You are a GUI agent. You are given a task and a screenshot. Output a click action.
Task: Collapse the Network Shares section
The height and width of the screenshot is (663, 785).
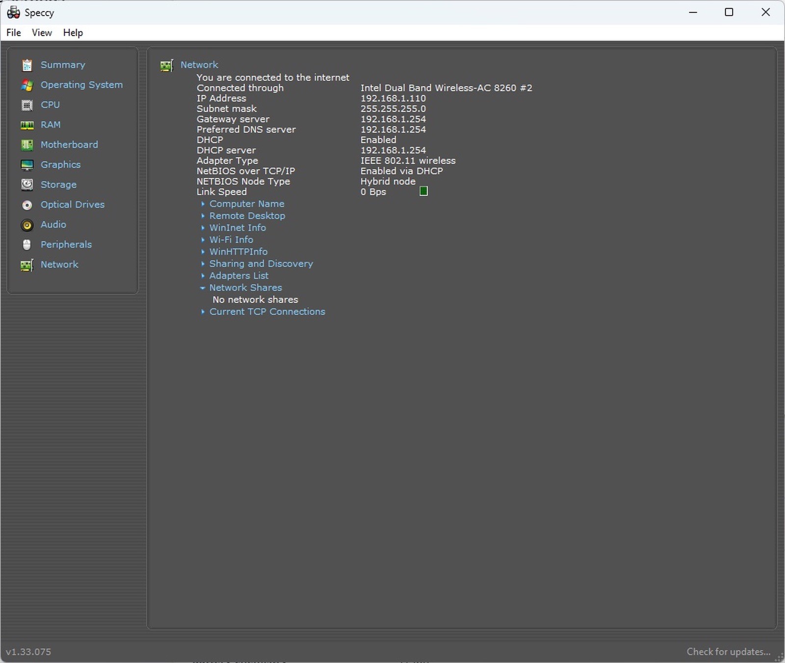(203, 288)
